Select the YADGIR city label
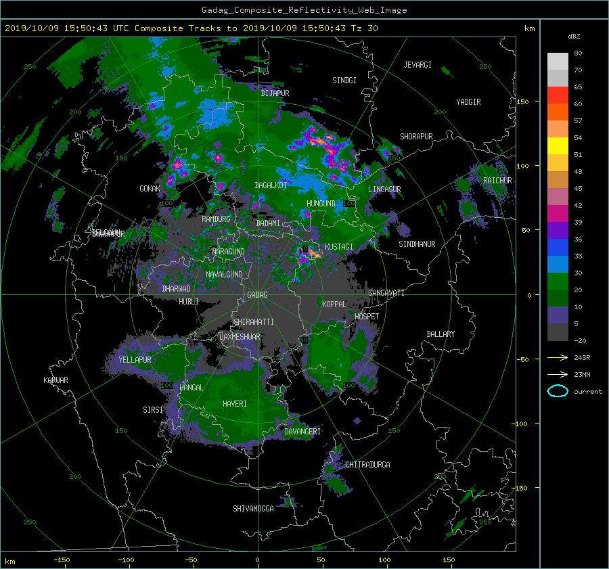 point(468,102)
